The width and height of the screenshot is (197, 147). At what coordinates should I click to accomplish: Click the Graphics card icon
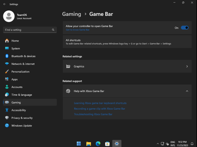click(x=68, y=66)
